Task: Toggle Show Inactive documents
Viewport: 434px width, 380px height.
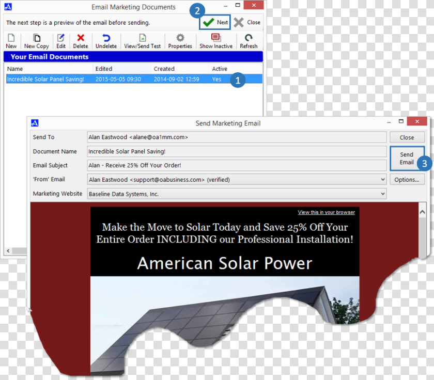Action: point(216,41)
